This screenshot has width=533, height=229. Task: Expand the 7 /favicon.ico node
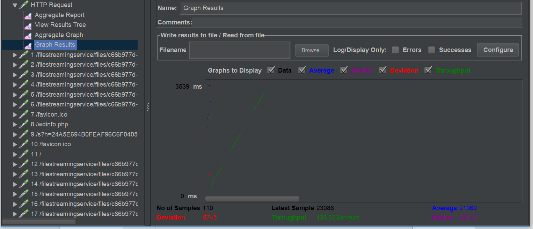(x=15, y=114)
